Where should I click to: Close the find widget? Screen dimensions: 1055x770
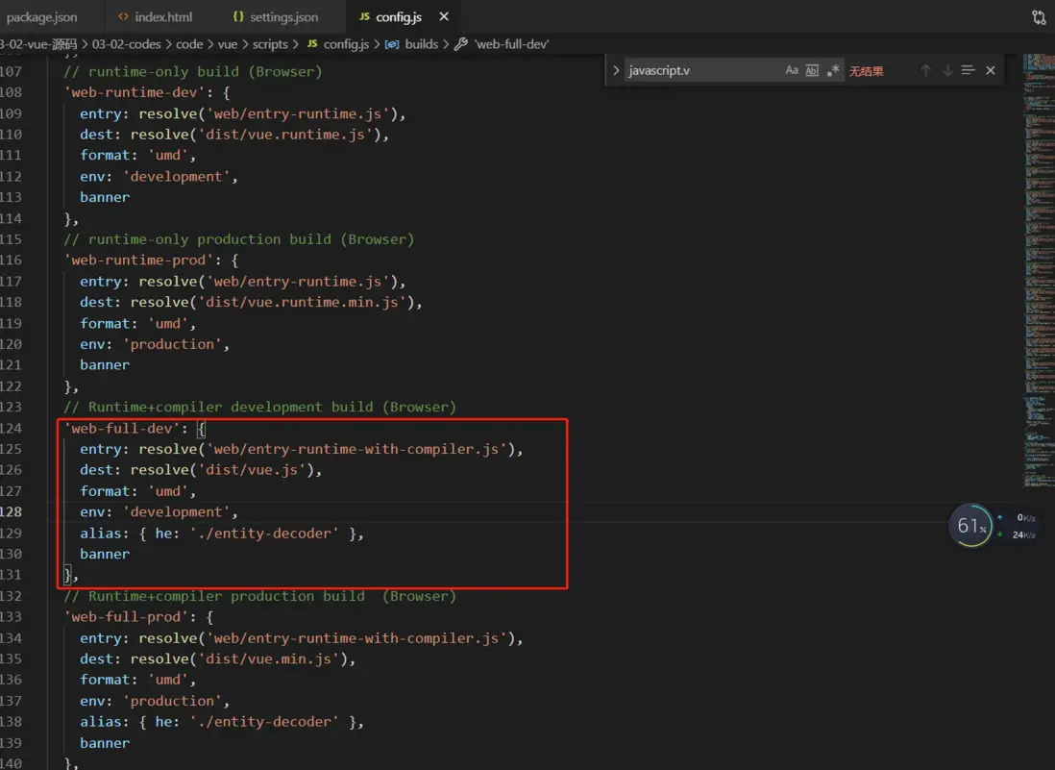pyautogui.click(x=991, y=70)
